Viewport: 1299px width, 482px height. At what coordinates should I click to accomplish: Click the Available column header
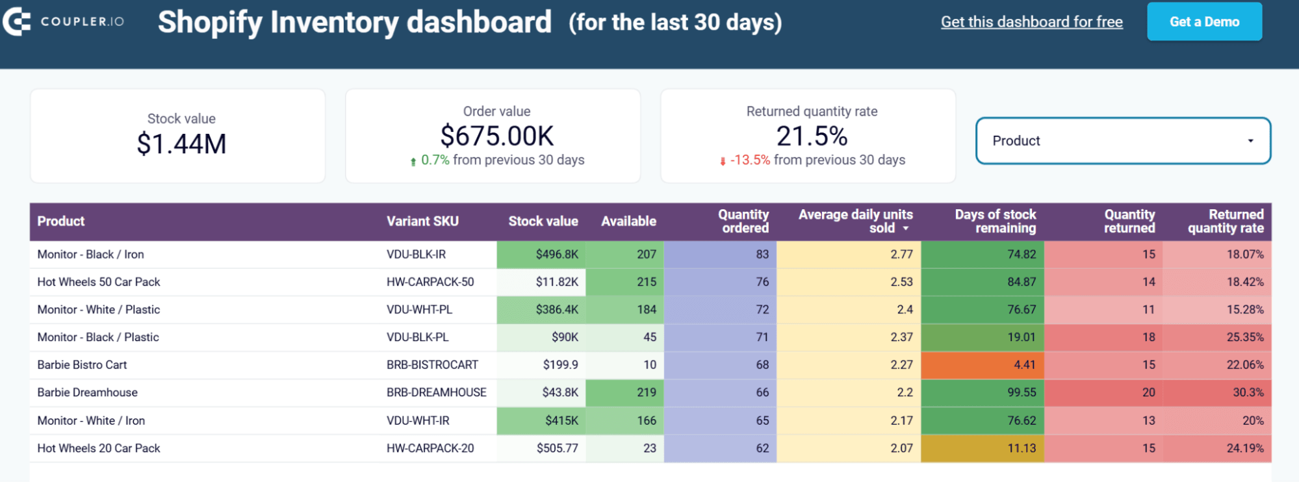coord(628,221)
